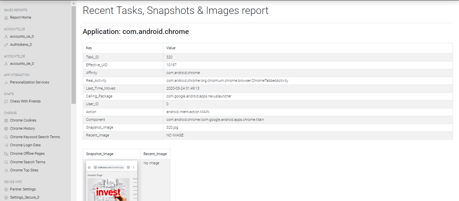Screen dimensions: 459x201
Task: Click the Chrome icon next to Chrome Cookies
Action: 6,121
